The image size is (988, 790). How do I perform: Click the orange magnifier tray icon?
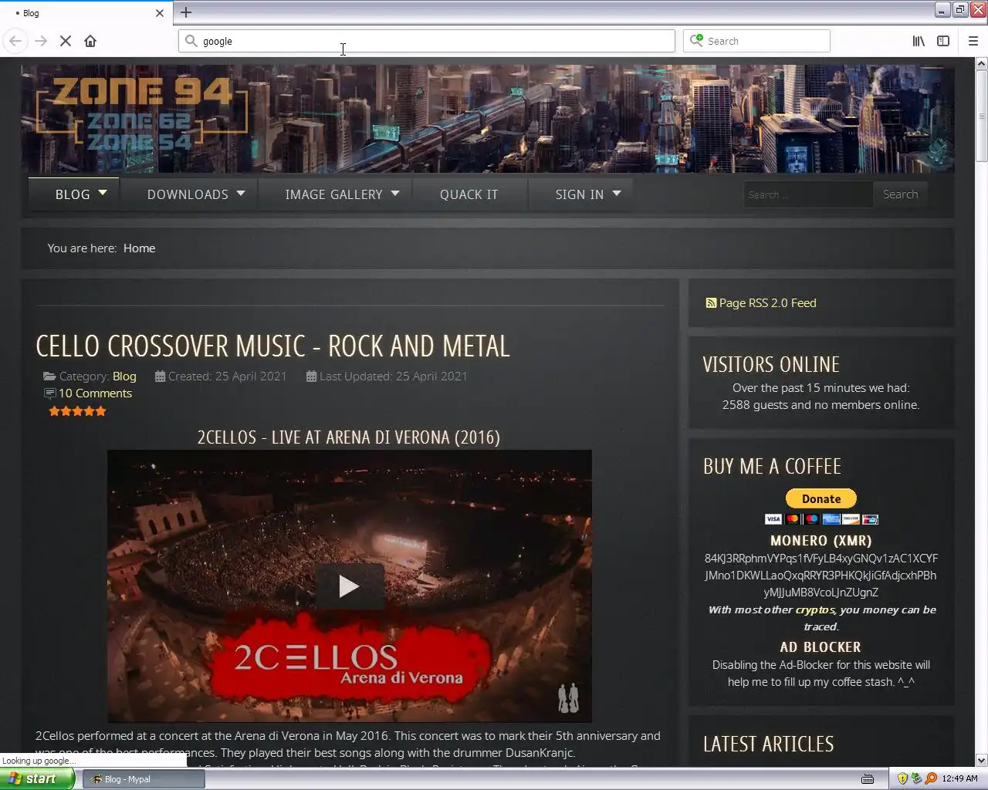click(x=931, y=778)
